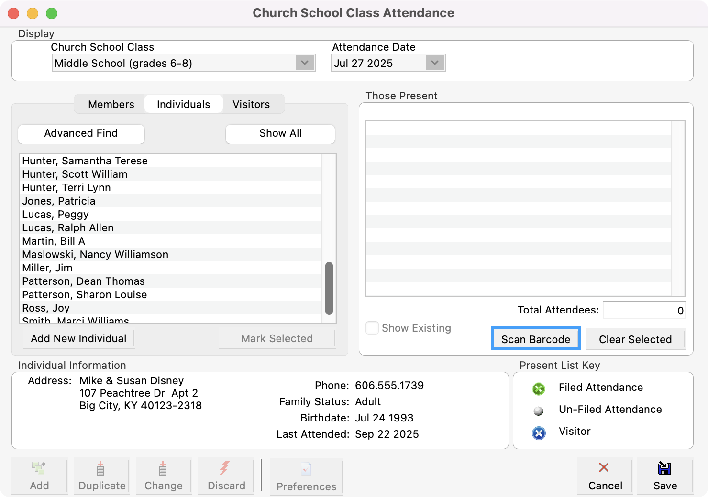Click the blue Visitor key icon
The width and height of the screenshot is (708, 497).
(539, 433)
